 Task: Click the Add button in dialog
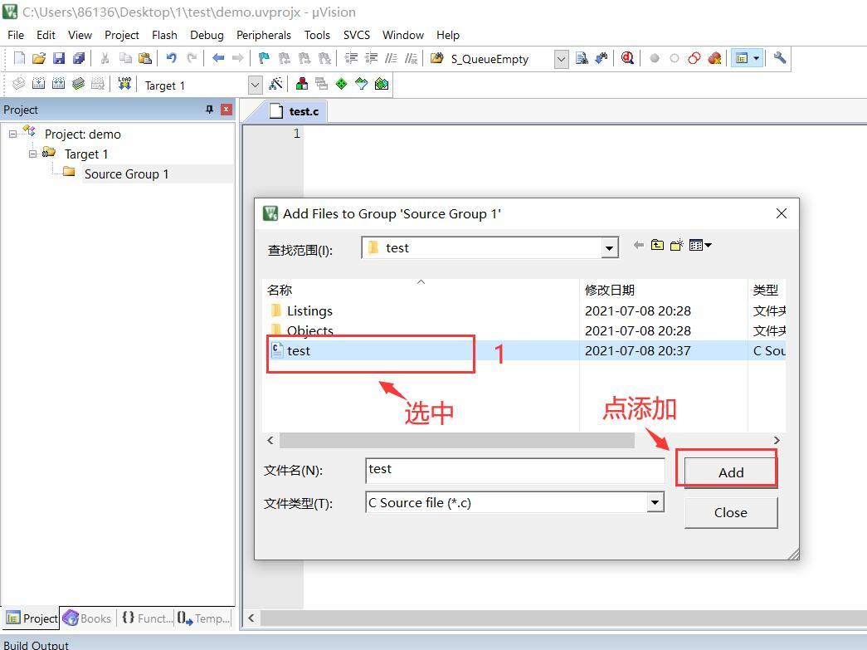pyautogui.click(x=730, y=472)
